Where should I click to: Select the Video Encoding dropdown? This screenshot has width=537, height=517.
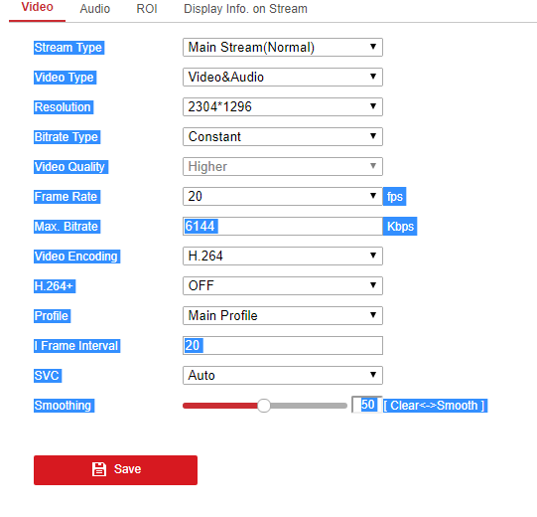coord(283,257)
